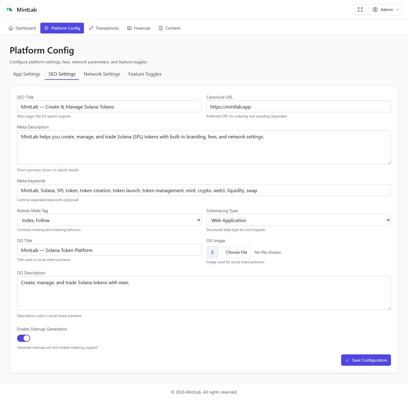Click the OG Image preview thumbnail

(212, 252)
